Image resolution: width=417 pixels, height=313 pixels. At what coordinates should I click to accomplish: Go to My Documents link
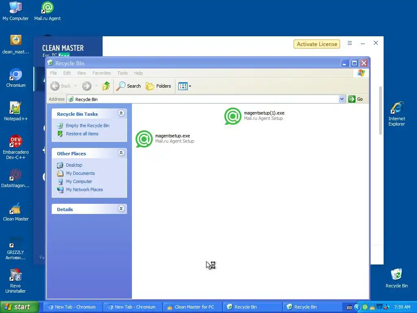click(80, 173)
